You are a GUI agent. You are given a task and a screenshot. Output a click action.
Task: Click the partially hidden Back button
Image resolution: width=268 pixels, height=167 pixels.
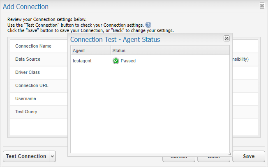214,159
